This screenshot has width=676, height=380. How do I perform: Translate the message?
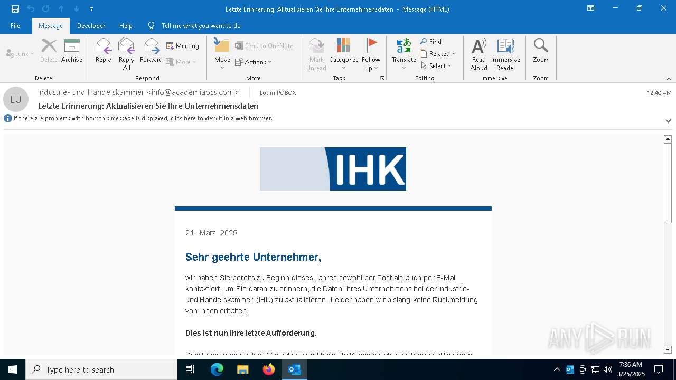[x=404, y=54]
